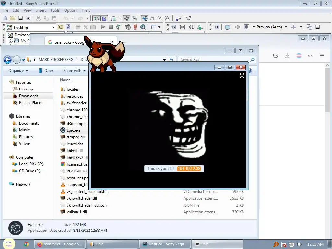Viewport: 332px width, 249px height.
Task: Toggle Automatic Crossfades button
Action: 104,18
